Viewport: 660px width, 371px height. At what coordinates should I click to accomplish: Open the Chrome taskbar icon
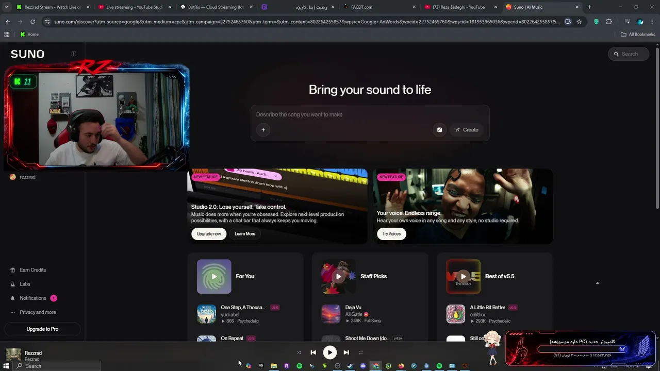pos(375,366)
